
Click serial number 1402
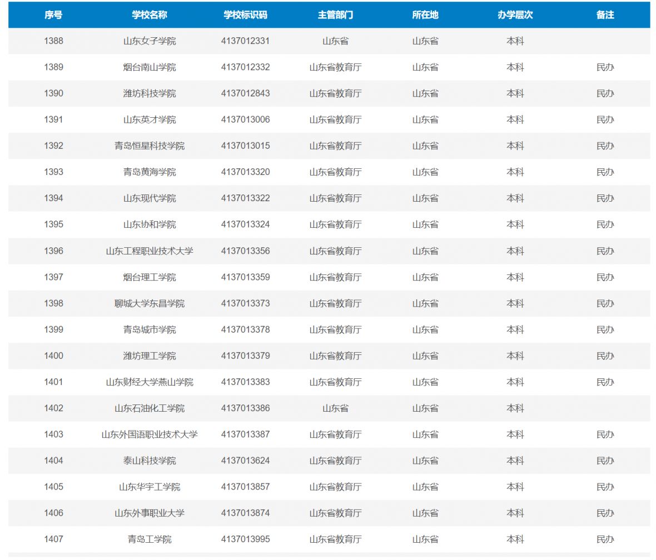(x=53, y=408)
